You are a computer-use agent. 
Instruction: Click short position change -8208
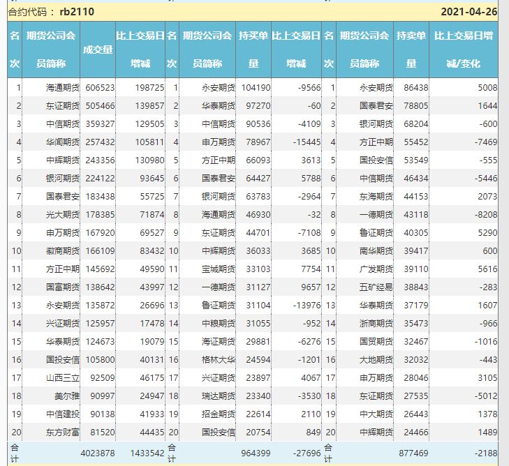(486, 215)
